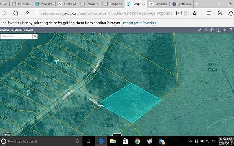Click the arcgis.com address bar

[x=106, y=13]
